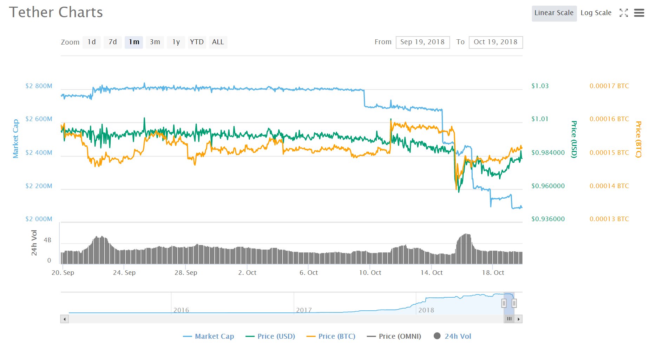Click the $2 000M axis label
Image resolution: width=656 pixels, height=344 pixels.
click(39, 219)
